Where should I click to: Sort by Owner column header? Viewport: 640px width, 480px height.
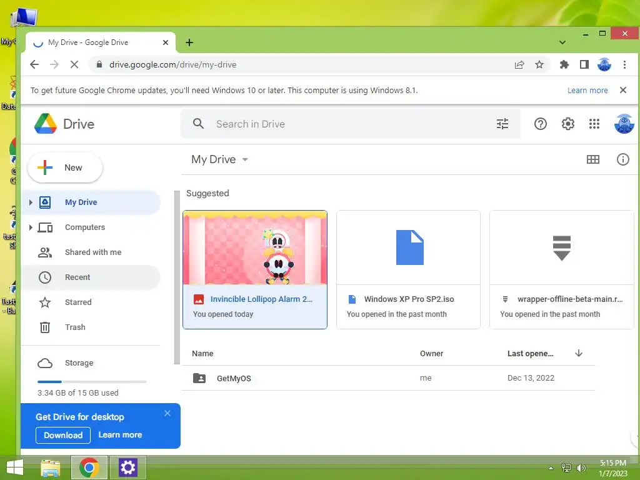[431, 354]
